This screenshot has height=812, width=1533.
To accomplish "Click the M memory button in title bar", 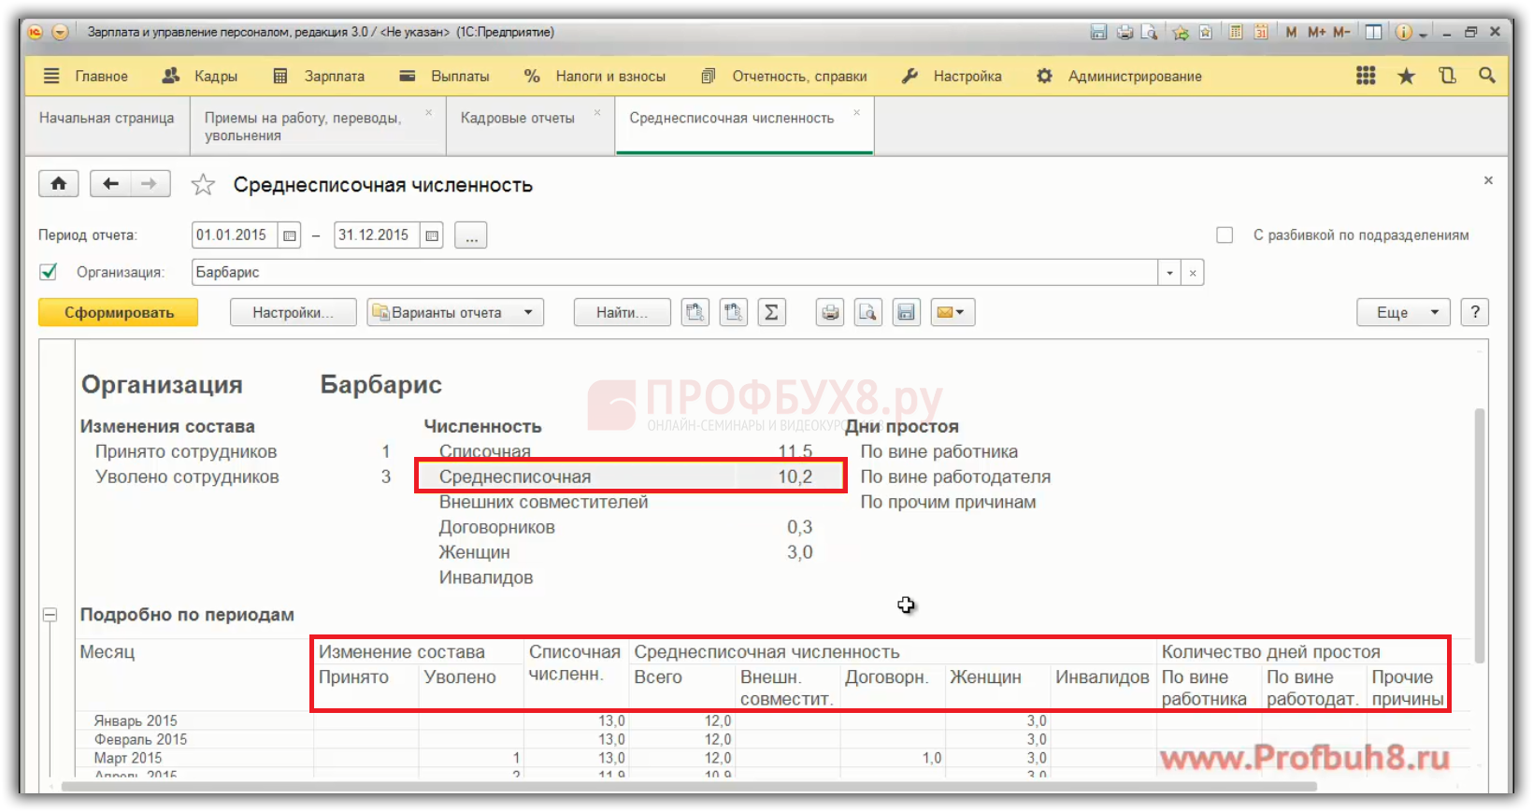I will 1291,32.
